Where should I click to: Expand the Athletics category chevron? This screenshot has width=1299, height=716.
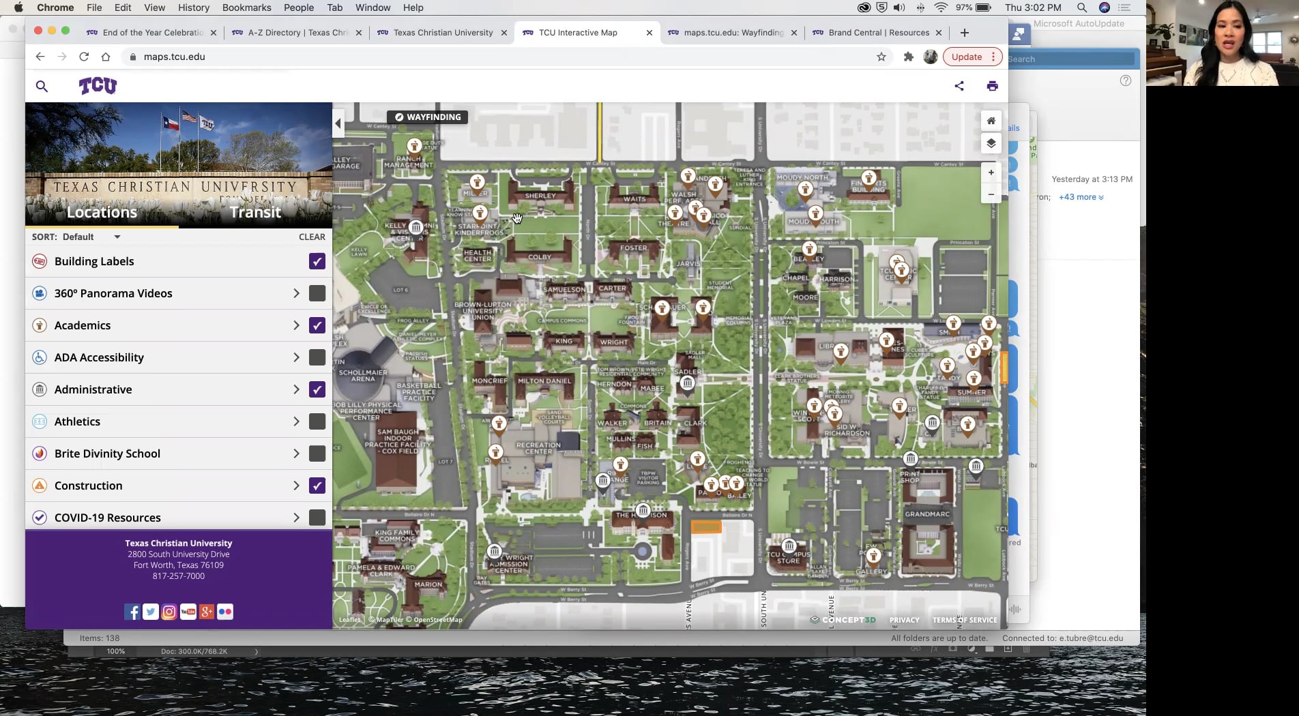(x=296, y=421)
